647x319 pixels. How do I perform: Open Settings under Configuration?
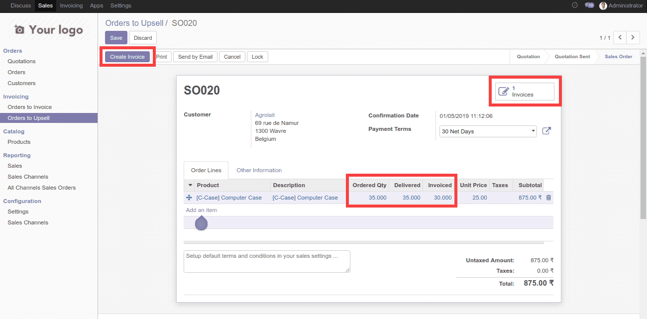tap(18, 212)
